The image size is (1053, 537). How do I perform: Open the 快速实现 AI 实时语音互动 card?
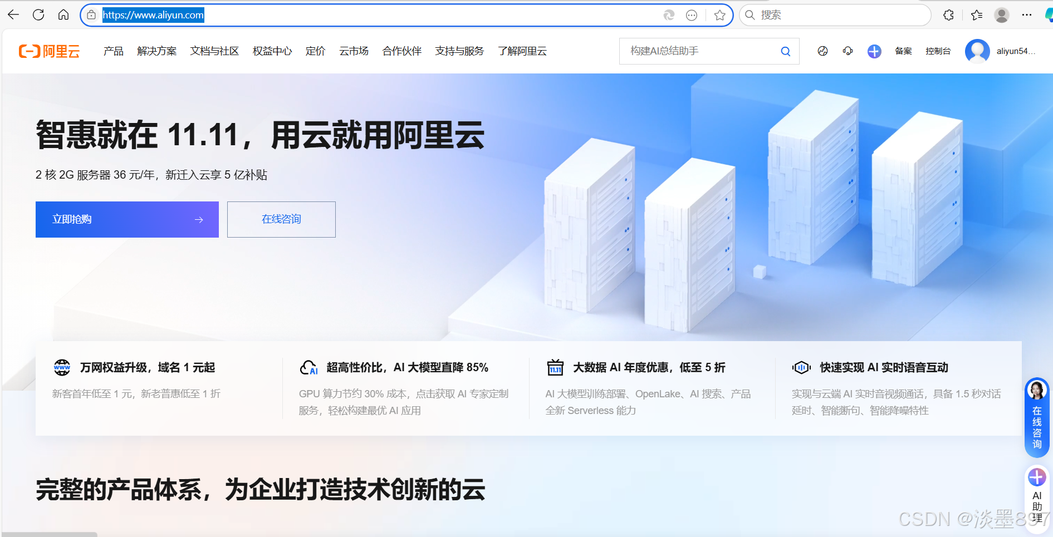[898, 388]
